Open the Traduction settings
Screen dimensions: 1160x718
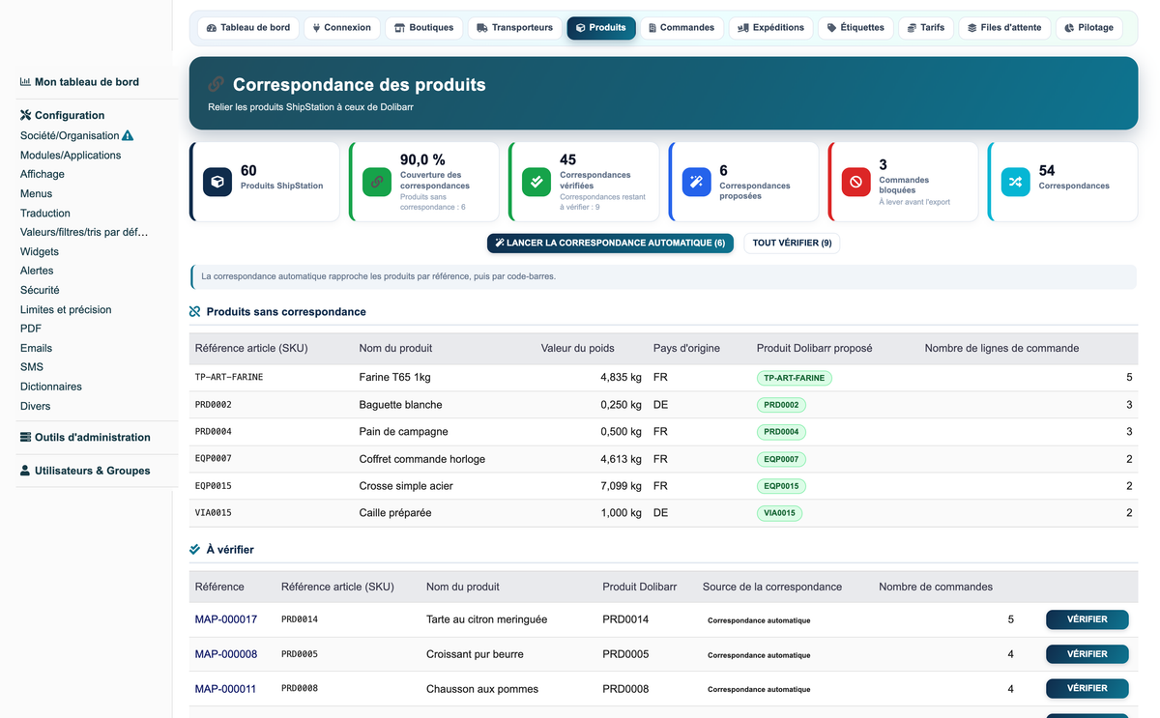coord(45,214)
